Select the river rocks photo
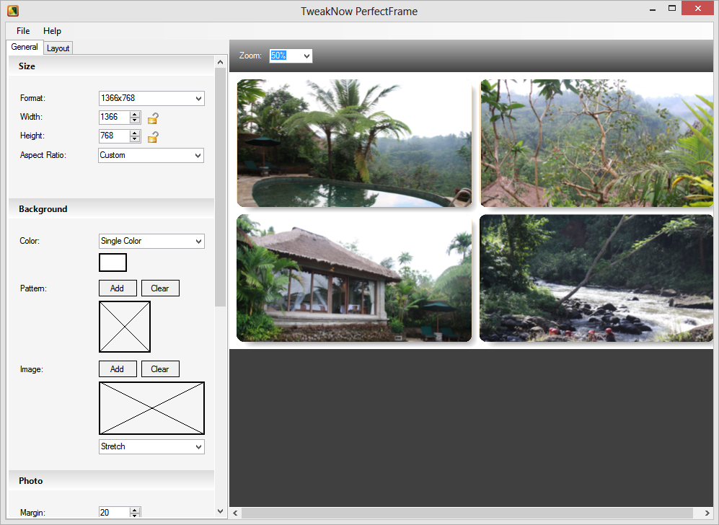Screen dimensions: 719x525 [x=596, y=278]
